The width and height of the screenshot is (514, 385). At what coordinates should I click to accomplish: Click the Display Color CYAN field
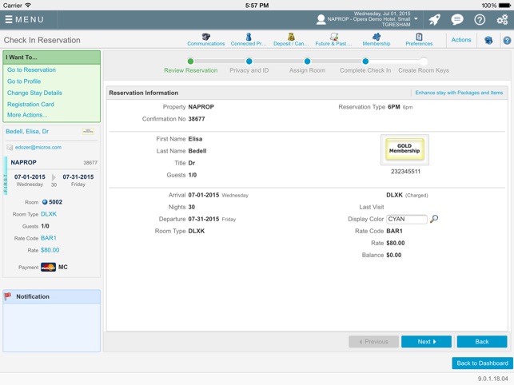(x=406, y=219)
